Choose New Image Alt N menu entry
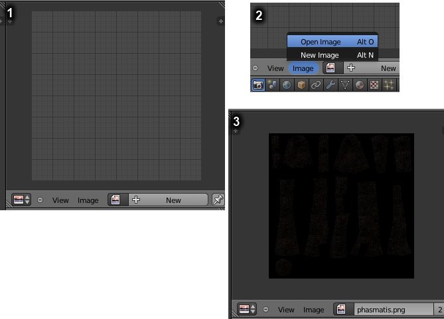 coord(333,55)
